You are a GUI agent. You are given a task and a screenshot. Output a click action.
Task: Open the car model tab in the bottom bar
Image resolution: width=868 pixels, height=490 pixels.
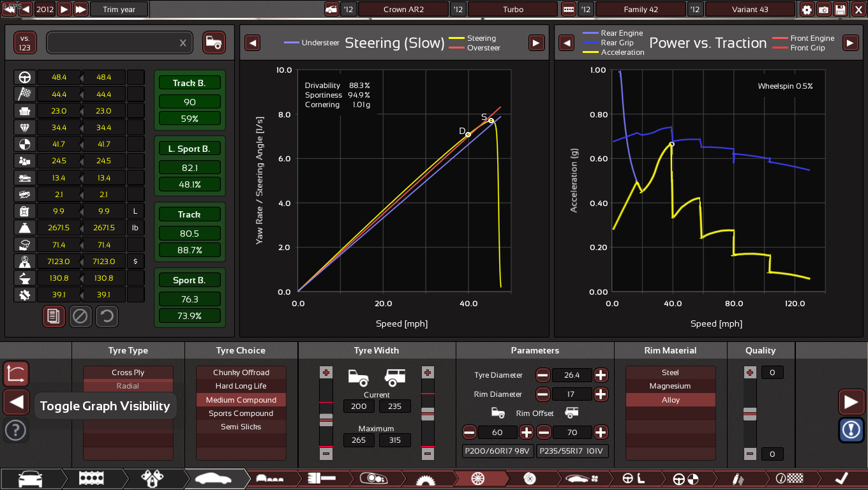pyautogui.click(x=31, y=479)
